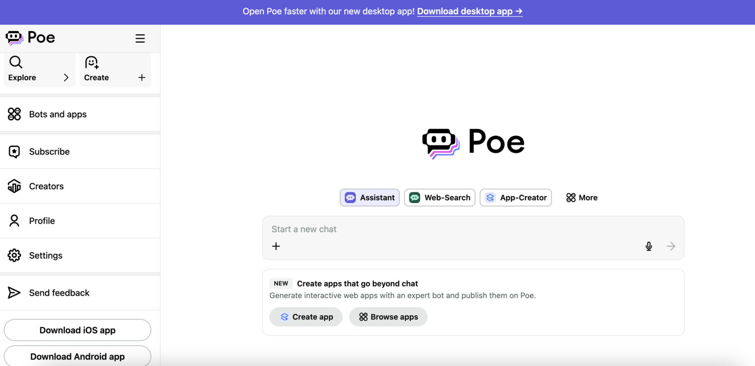Open the Subscribe page
This screenshot has width=755, height=366.
coord(80,151)
